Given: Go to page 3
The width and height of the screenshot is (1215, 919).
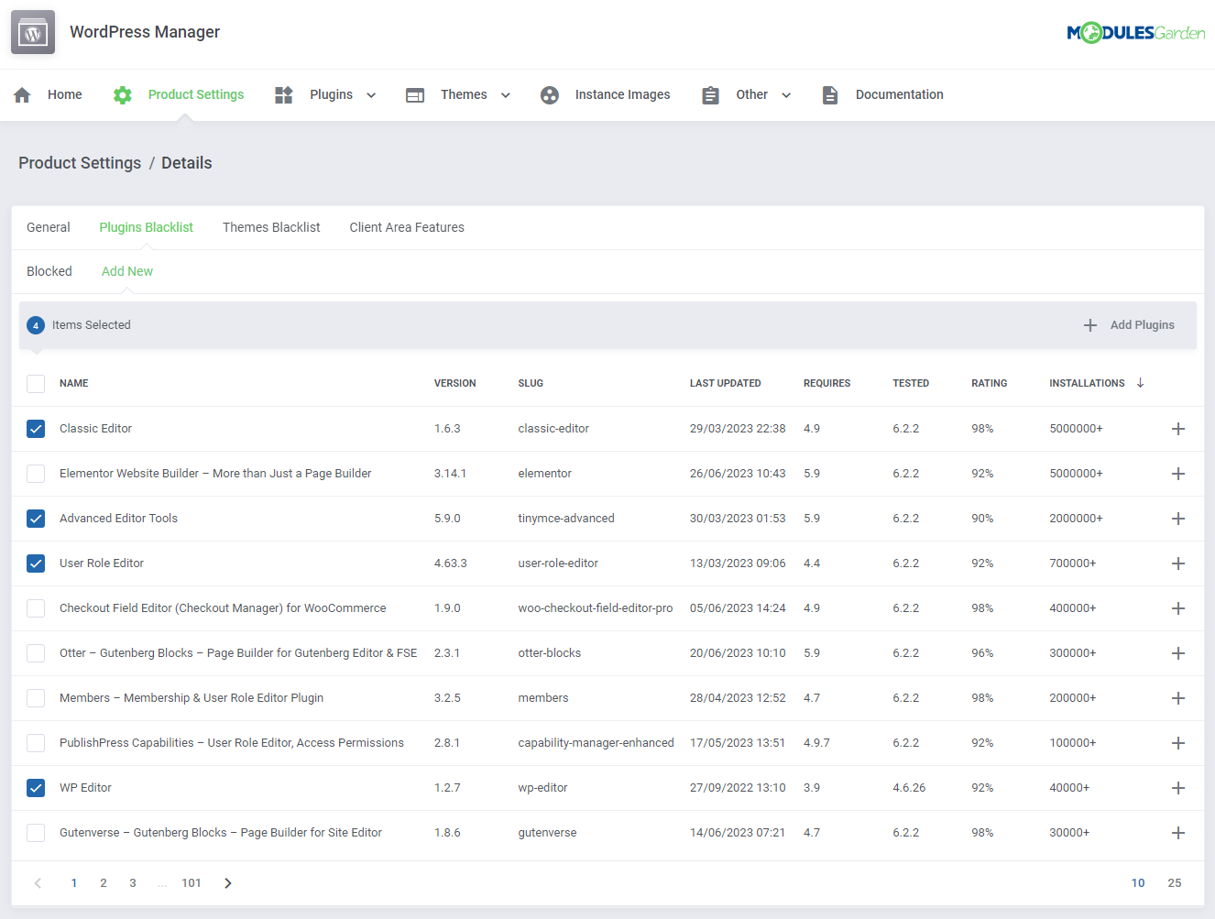Looking at the screenshot, I should click(x=133, y=883).
